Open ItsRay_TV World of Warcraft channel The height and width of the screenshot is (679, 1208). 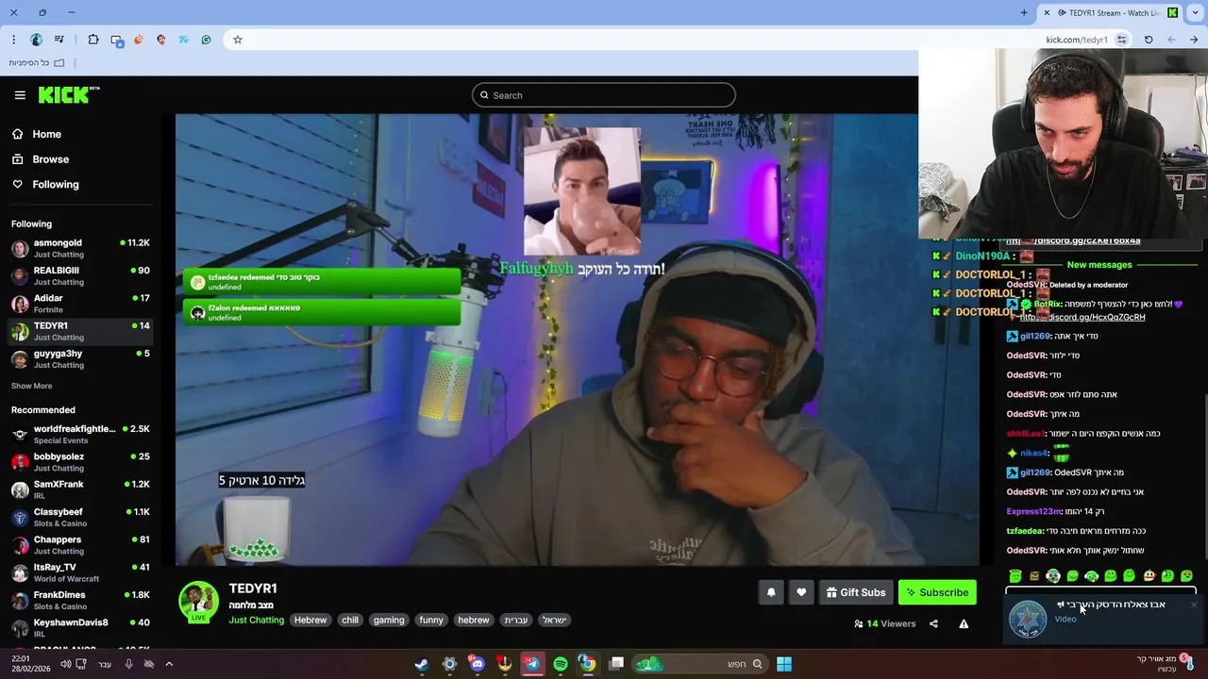click(x=80, y=572)
